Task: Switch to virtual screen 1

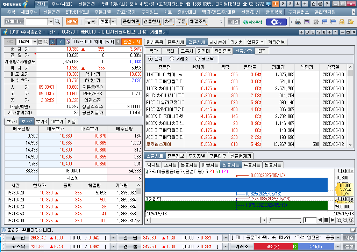Action: [x=275, y=4]
